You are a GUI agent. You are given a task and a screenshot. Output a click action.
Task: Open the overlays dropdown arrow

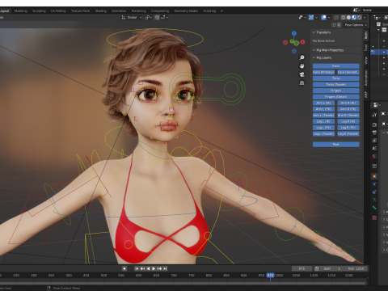coord(329,17)
